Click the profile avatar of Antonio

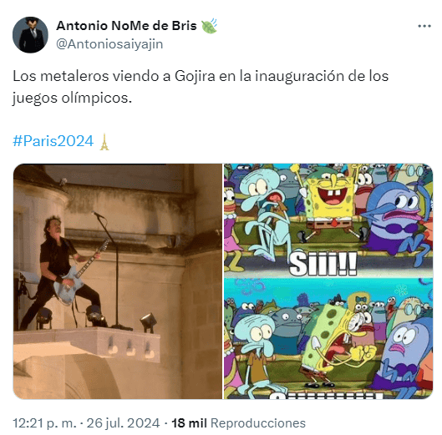point(30,35)
